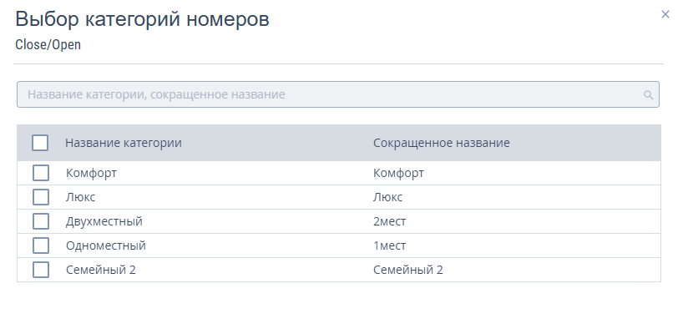The image size is (678, 329).
Task: Close the dialog with X icon
Action: pos(665,14)
